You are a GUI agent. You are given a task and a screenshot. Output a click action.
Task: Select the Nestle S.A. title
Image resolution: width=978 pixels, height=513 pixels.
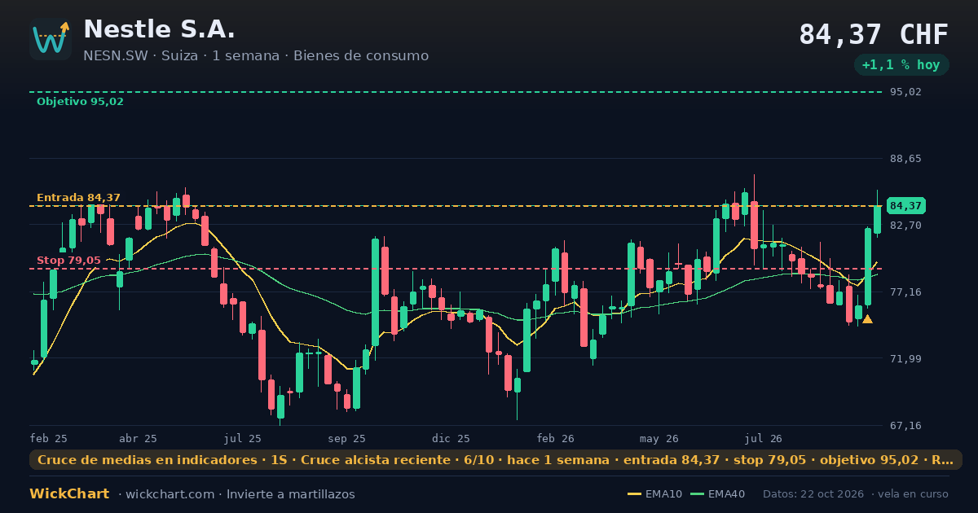pos(159,29)
